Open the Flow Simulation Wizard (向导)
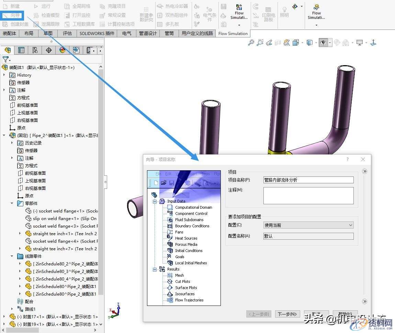The height and width of the screenshot is (333, 395). (x=13, y=15)
